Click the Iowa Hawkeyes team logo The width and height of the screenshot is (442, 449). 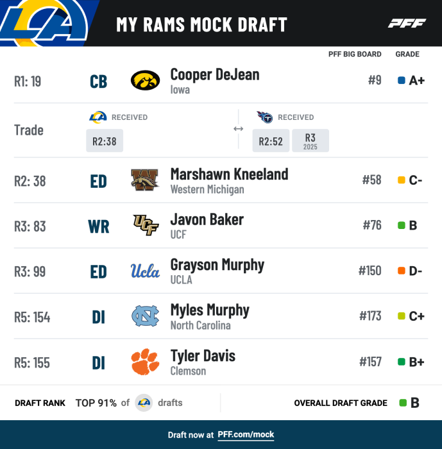point(145,81)
